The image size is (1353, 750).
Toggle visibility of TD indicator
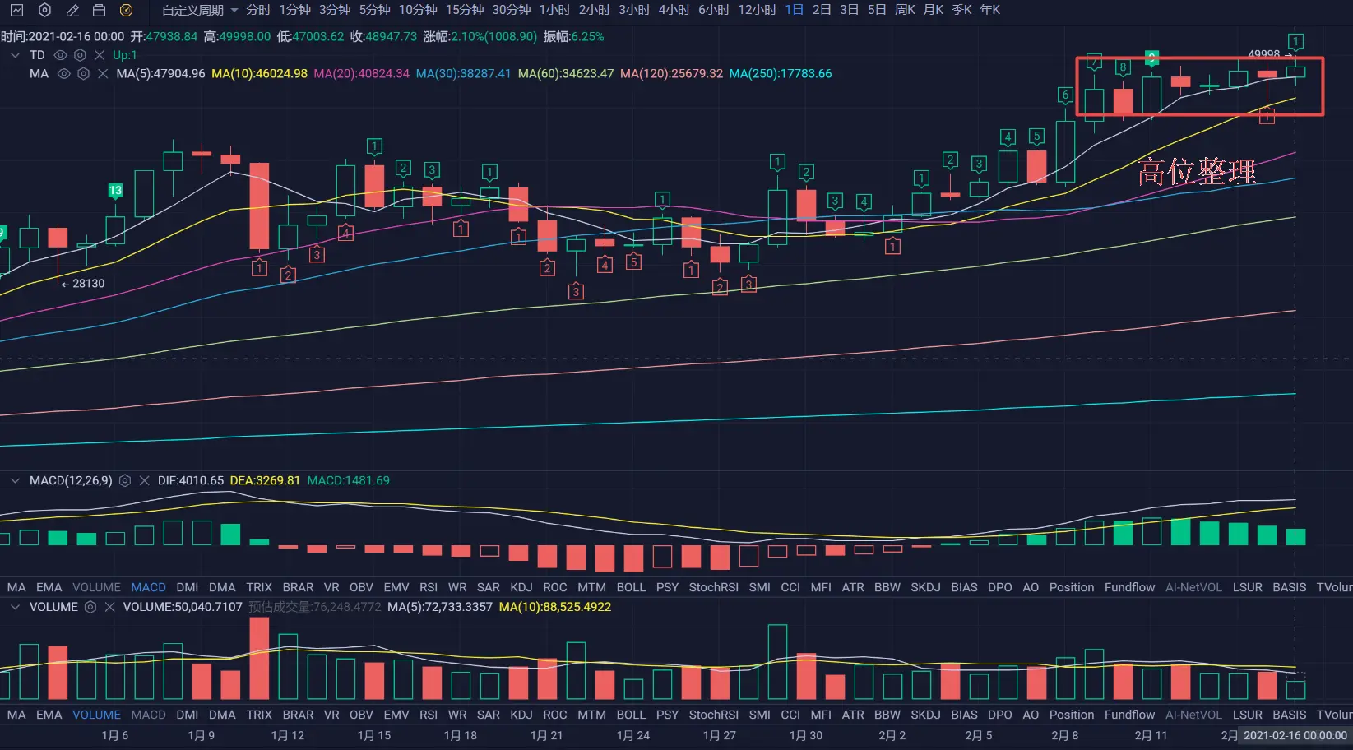(x=60, y=55)
